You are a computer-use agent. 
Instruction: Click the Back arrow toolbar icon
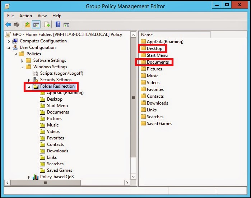(x=8, y=25)
